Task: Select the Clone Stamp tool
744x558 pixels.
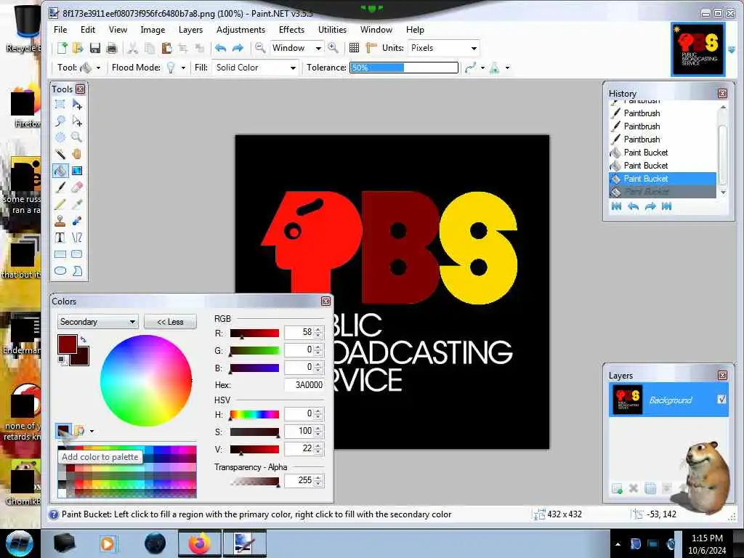Action: coord(60,221)
